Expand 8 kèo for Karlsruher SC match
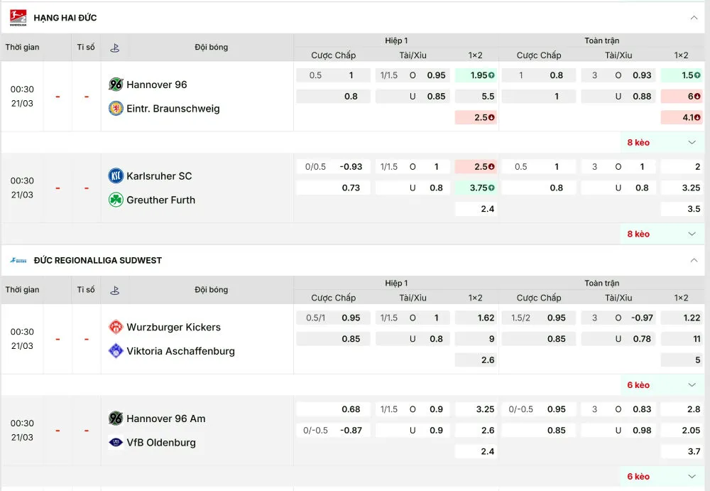 coord(692,234)
